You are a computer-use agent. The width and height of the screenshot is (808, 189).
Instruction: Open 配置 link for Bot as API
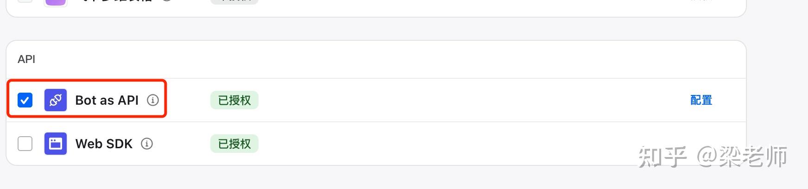[701, 100]
